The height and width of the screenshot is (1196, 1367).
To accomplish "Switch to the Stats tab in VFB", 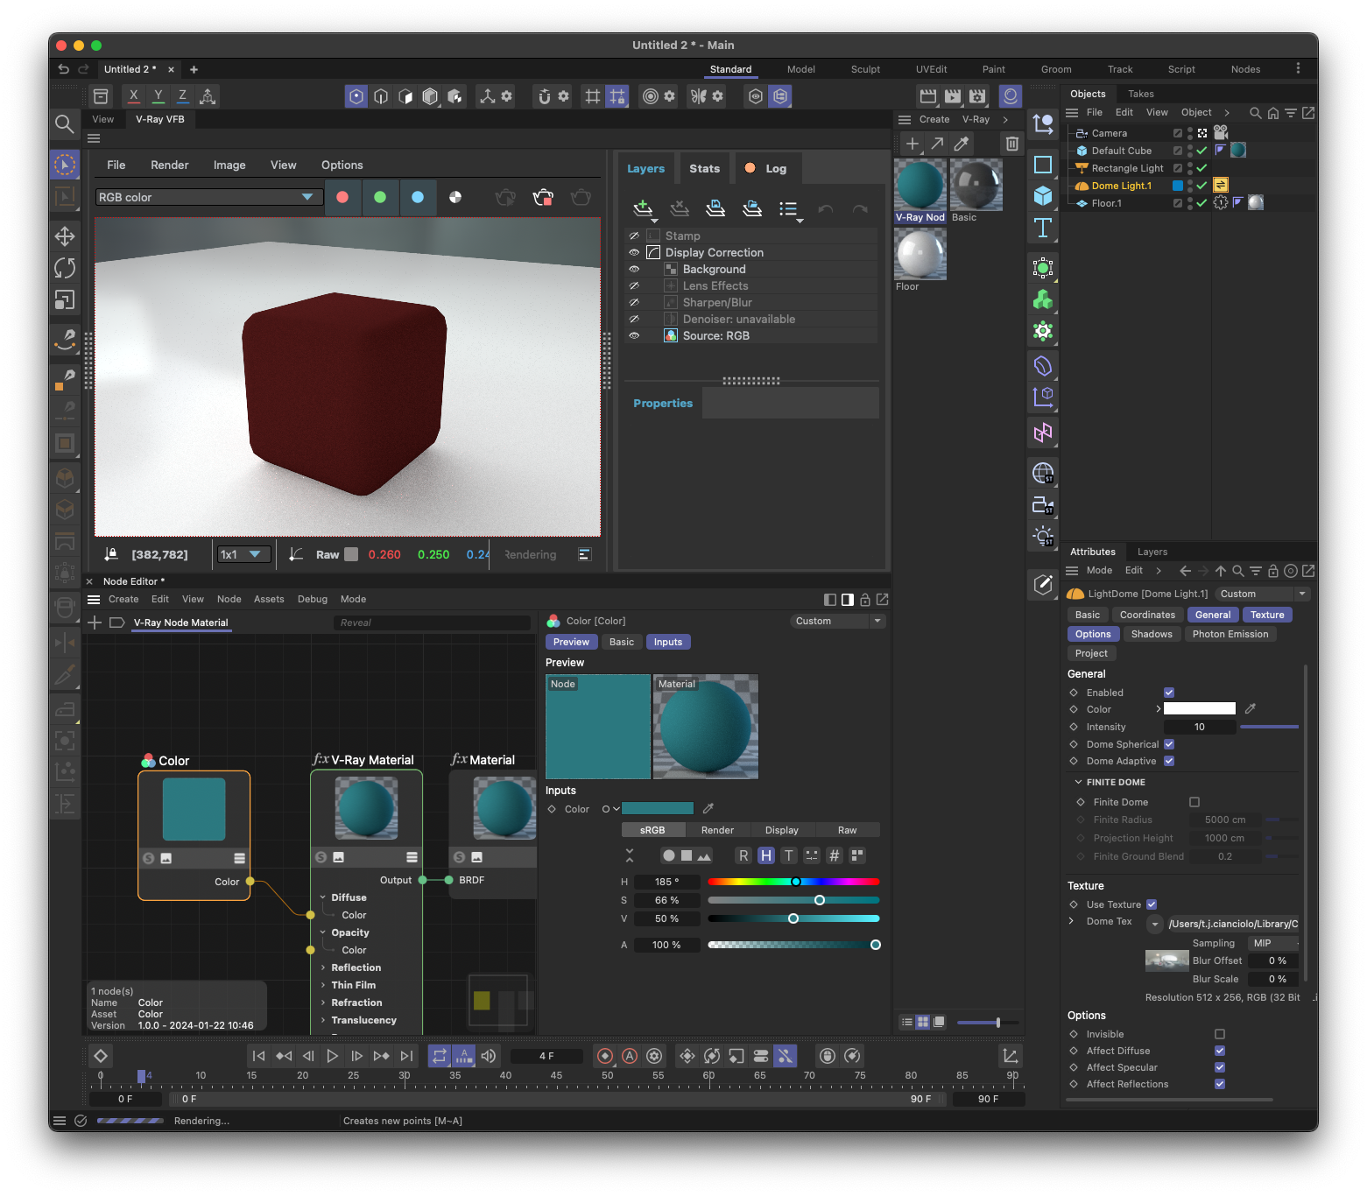I will pyautogui.click(x=704, y=168).
